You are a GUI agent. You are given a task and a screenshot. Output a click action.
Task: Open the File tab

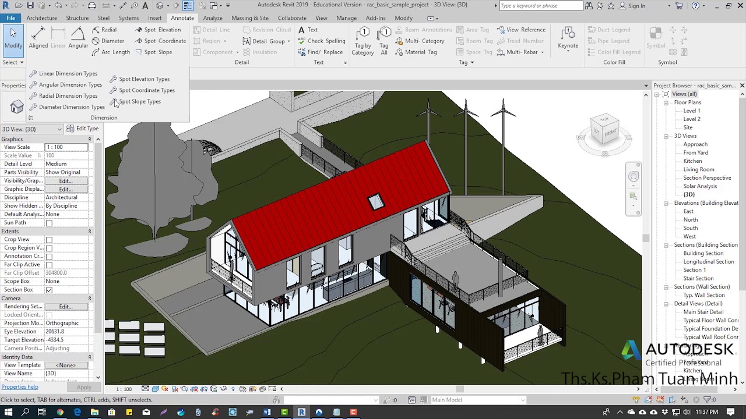coord(10,18)
